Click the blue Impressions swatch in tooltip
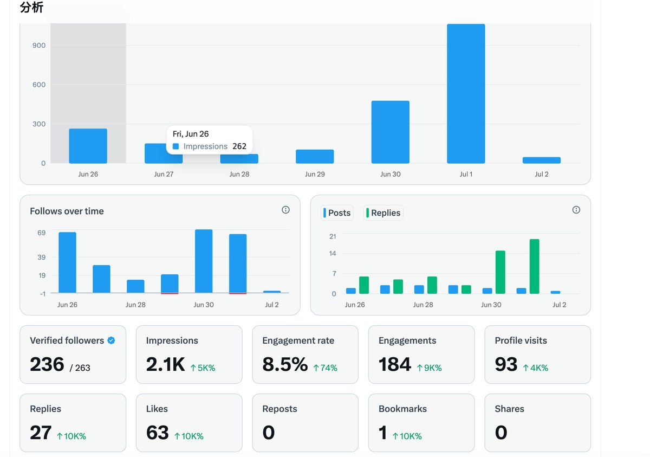The image size is (650, 457). [x=175, y=146]
